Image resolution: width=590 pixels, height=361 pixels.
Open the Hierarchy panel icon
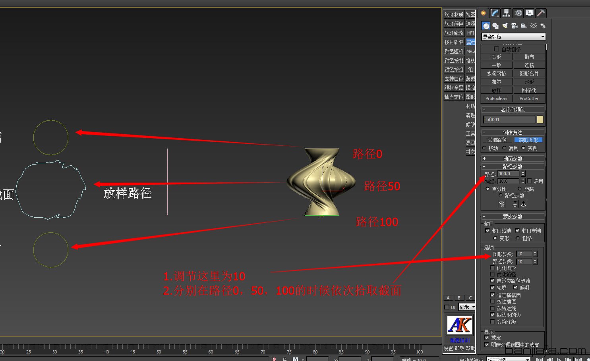pos(507,13)
